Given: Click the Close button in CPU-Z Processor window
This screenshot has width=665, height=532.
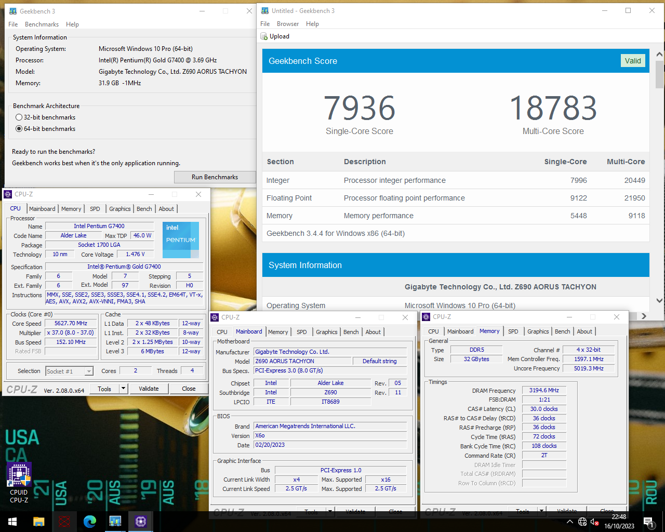Looking at the screenshot, I should tap(189, 389).
